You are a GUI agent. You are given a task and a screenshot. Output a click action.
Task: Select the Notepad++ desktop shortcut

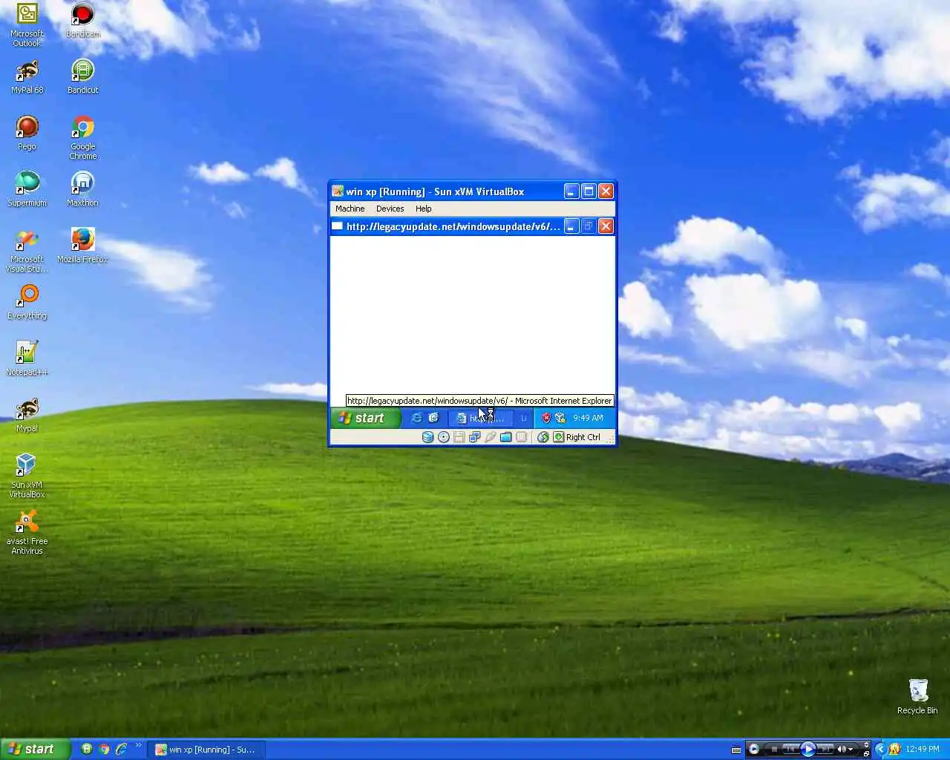point(27,358)
